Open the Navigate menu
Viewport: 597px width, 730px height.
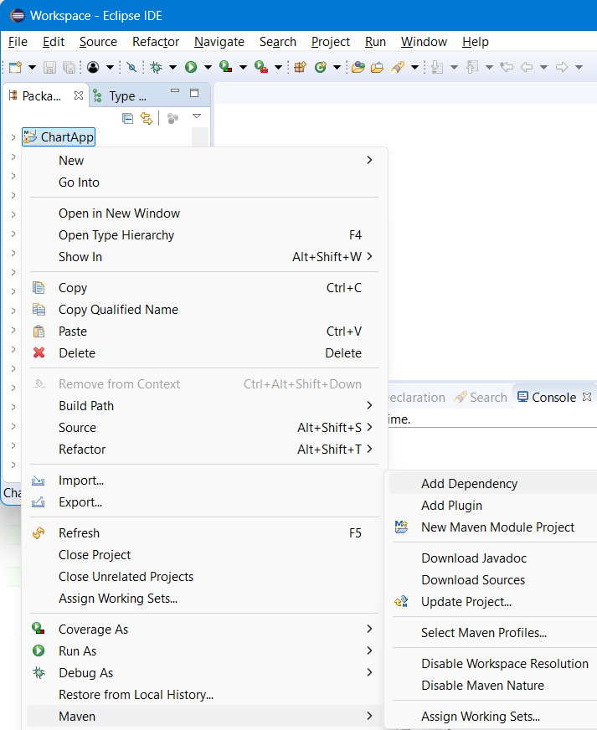pyautogui.click(x=219, y=42)
